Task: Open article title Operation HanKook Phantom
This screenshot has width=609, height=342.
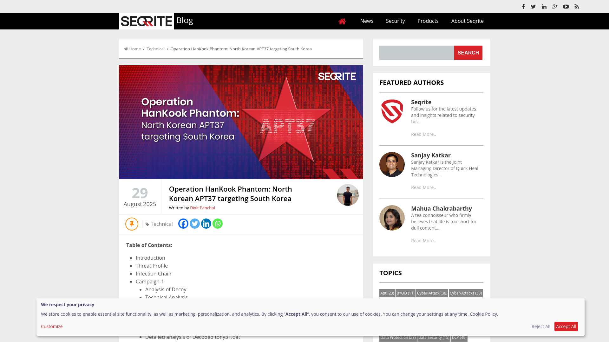Action: [x=231, y=194]
